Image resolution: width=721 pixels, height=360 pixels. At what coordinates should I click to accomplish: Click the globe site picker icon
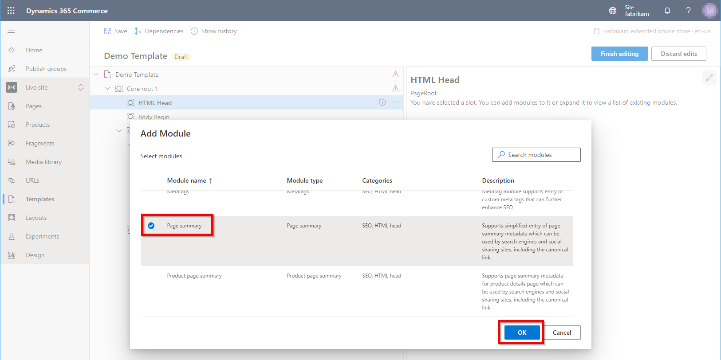pyautogui.click(x=613, y=11)
